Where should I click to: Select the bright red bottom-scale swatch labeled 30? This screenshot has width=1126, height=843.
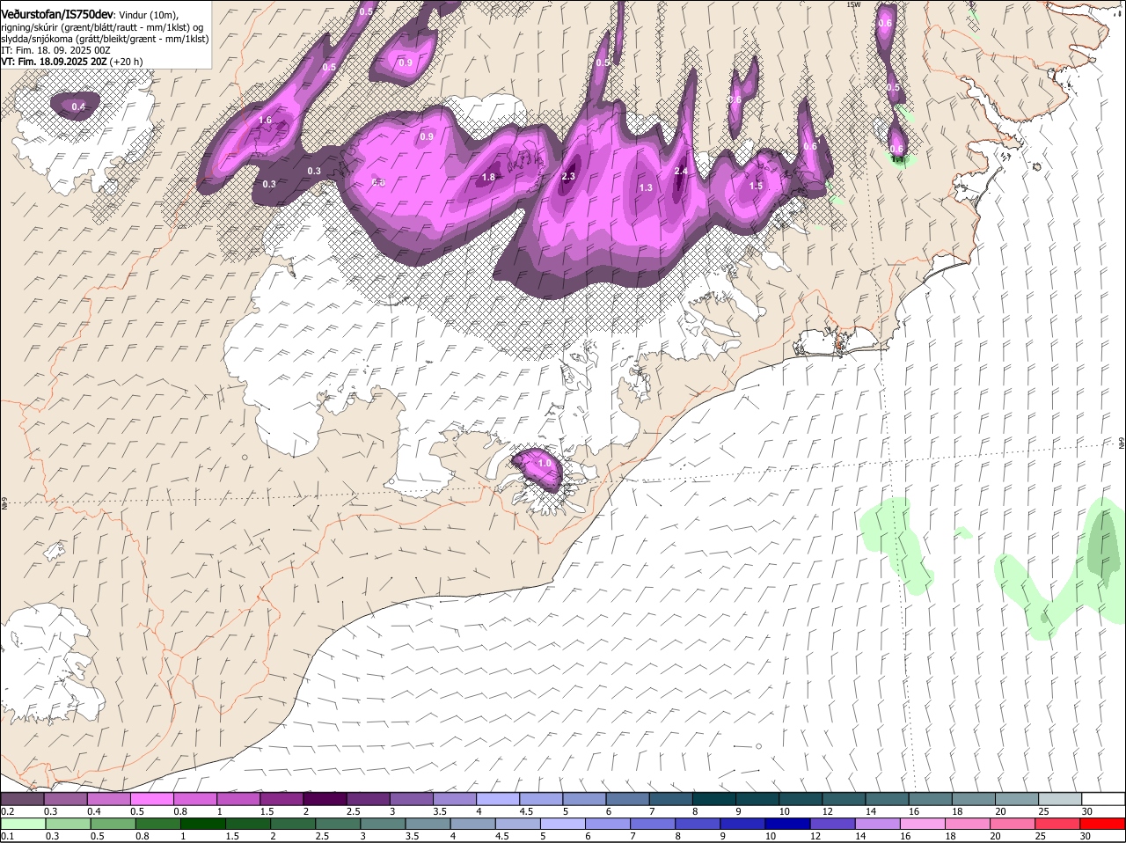tap(1103, 824)
